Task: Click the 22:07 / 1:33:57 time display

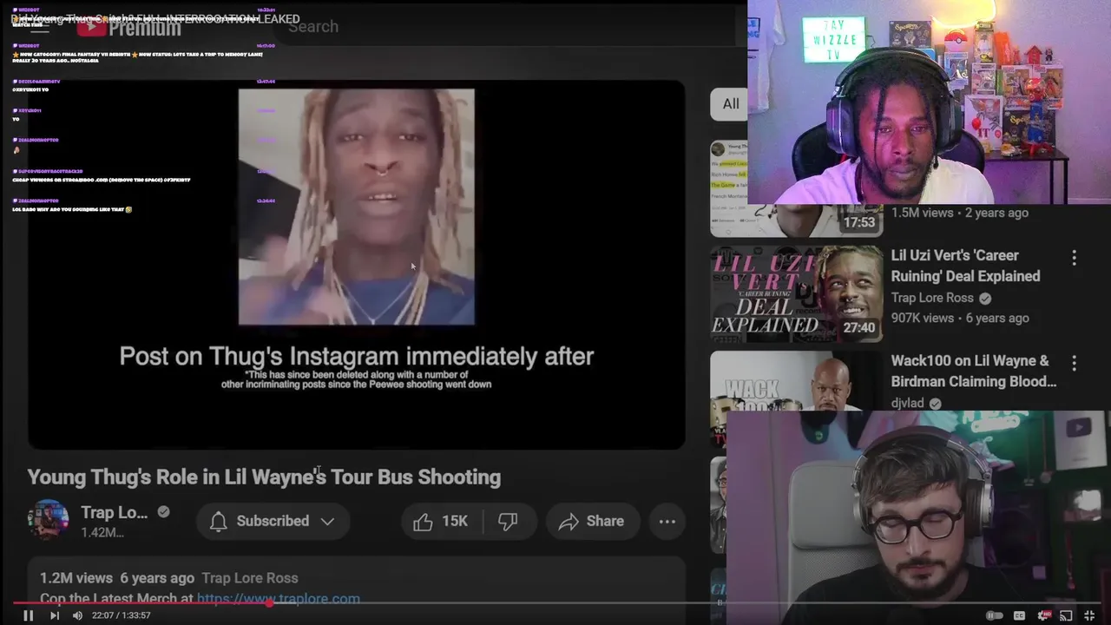Action: pos(122,615)
